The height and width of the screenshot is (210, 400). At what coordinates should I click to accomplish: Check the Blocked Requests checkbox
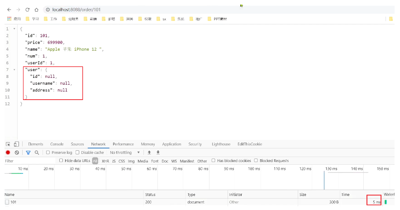pyautogui.click(x=256, y=161)
